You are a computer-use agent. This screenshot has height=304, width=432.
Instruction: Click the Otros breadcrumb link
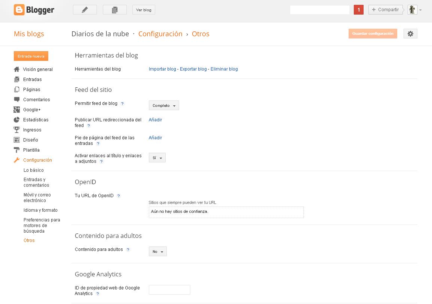[200, 34]
